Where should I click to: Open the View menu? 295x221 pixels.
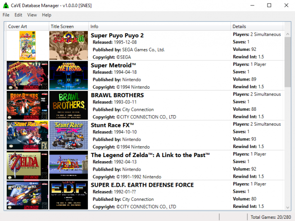pos(32,15)
